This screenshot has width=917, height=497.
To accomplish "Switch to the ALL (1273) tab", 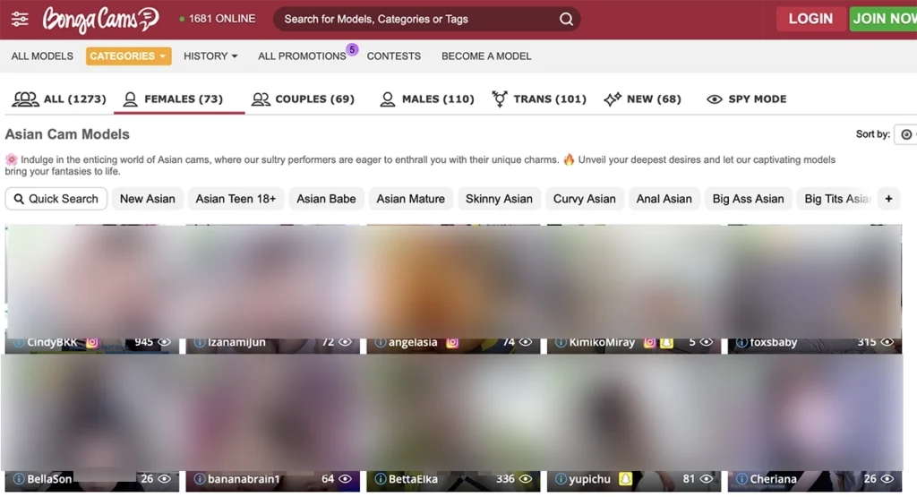I will pyautogui.click(x=59, y=99).
